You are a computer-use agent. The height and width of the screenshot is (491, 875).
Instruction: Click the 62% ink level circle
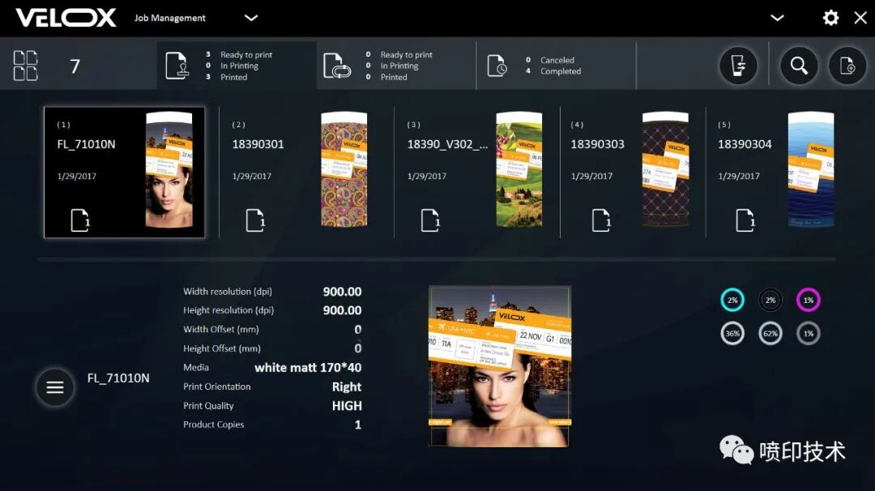pyautogui.click(x=770, y=334)
